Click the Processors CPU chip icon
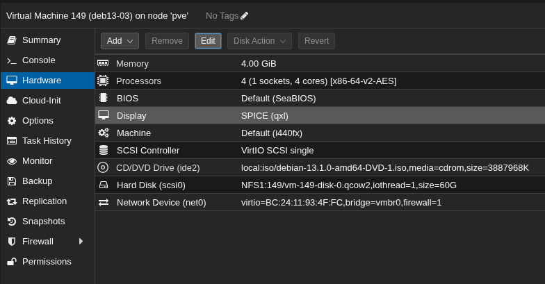 pyautogui.click(x=104, y=81)
